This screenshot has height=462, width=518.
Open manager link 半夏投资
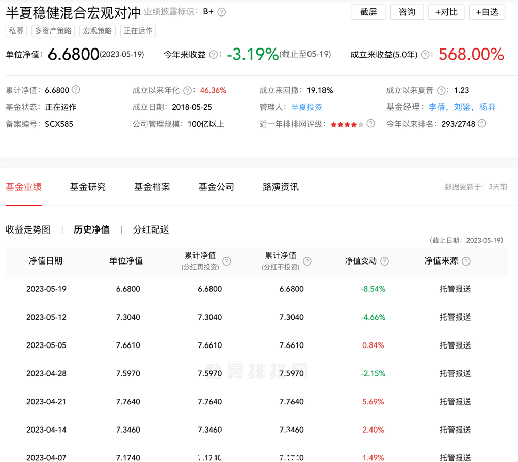tap(306, 107)
